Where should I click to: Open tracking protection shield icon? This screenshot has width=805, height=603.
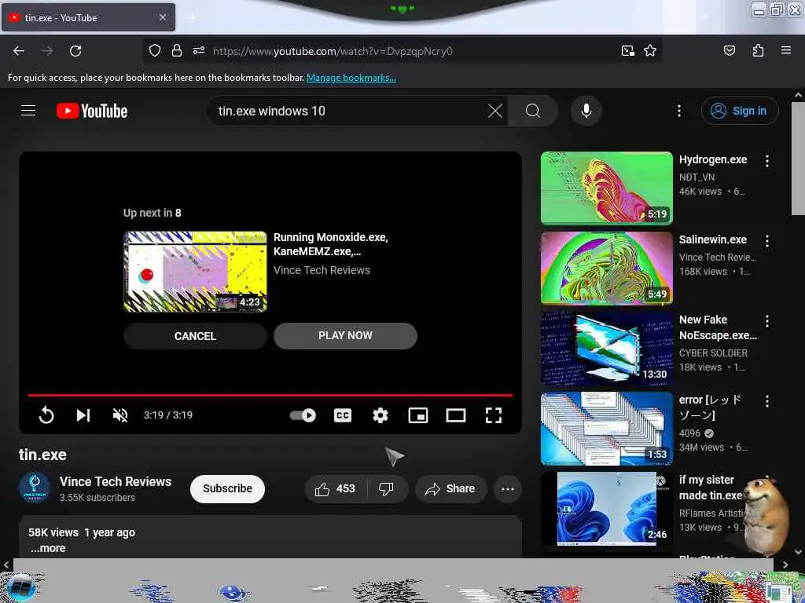point(155,50)
